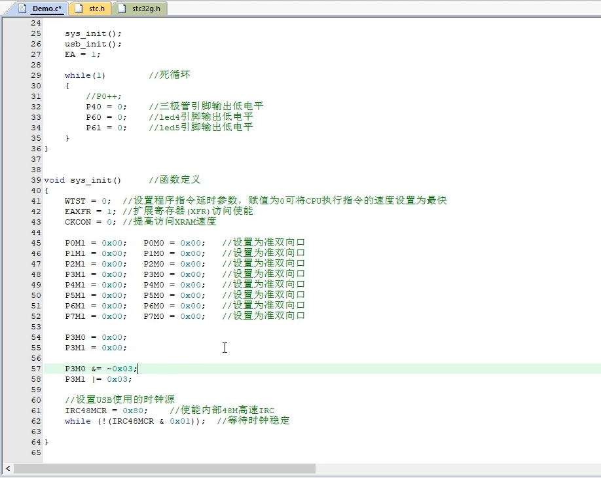Screen dimensions: 601x478
Task: Click the //三极管引脚输出低电平 comment
Action: coord(206,106)
